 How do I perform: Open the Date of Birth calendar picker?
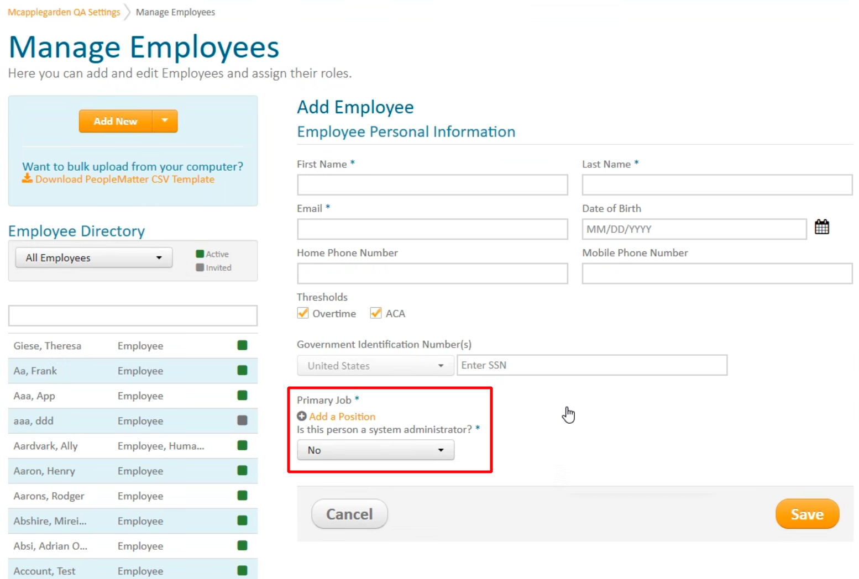coord(821,227)
